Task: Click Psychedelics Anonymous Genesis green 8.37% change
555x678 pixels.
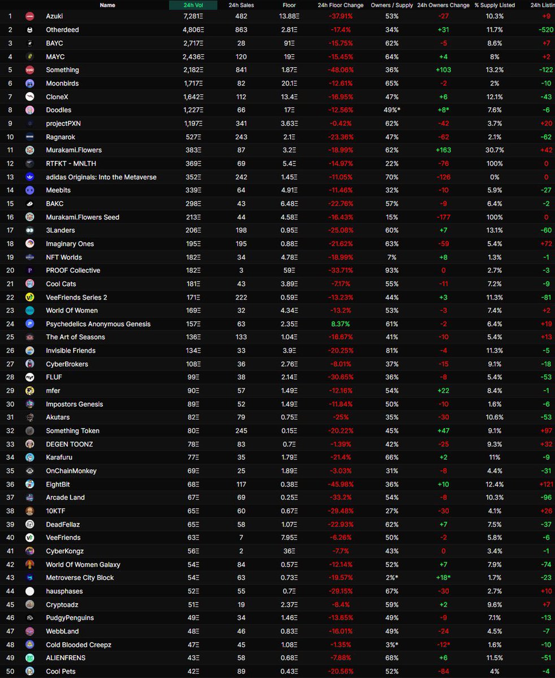Action: (341, 324)
